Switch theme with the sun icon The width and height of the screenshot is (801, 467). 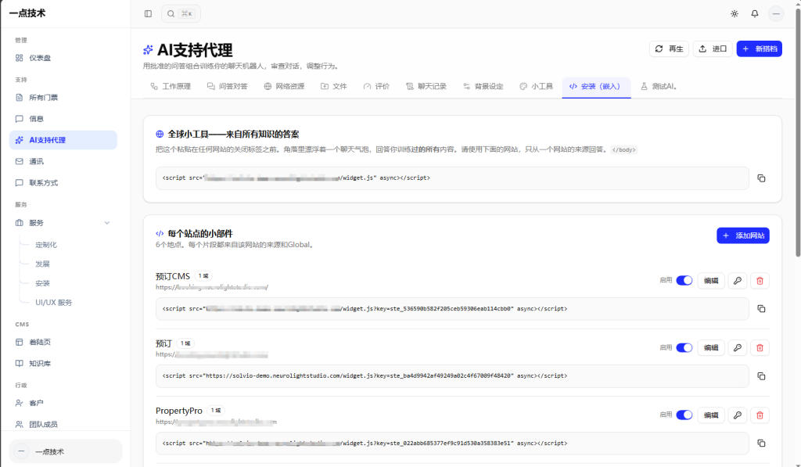coord(734,14)
